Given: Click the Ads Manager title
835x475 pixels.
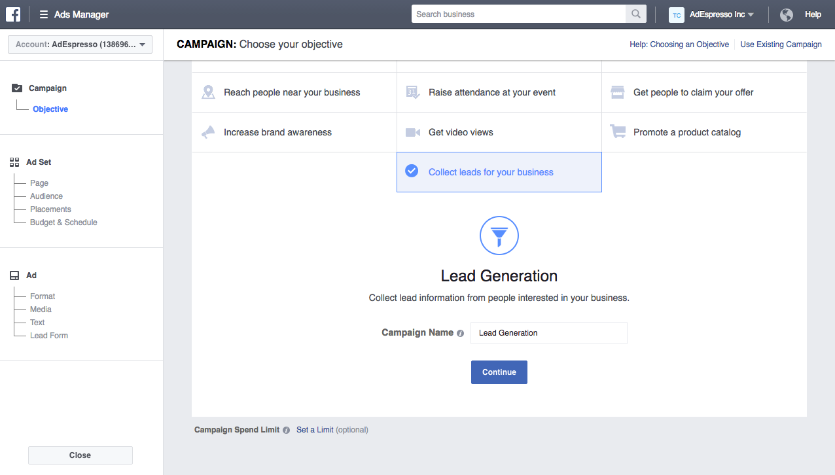Looking at the screenshot, I should (82, 14).
